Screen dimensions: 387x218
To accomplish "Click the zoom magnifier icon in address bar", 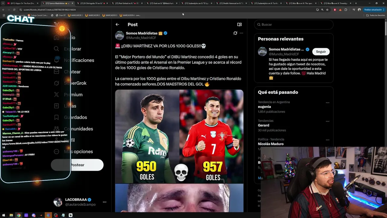I will click(322, 10).
